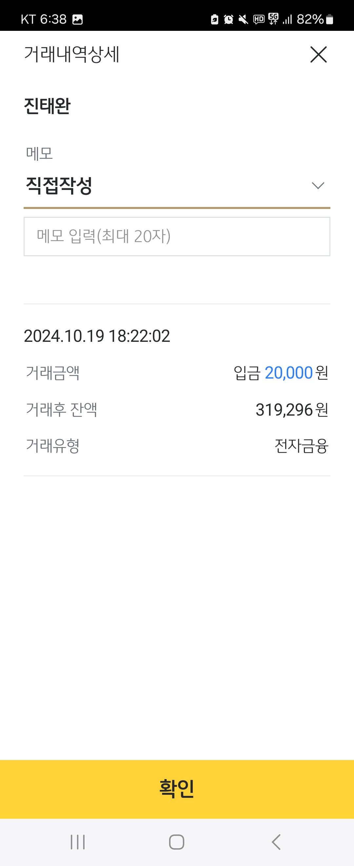Tap the transaction timestamp 2024.10.19 18:22:02
Viewport: 354px width, 866px height.
pos(97,336)
